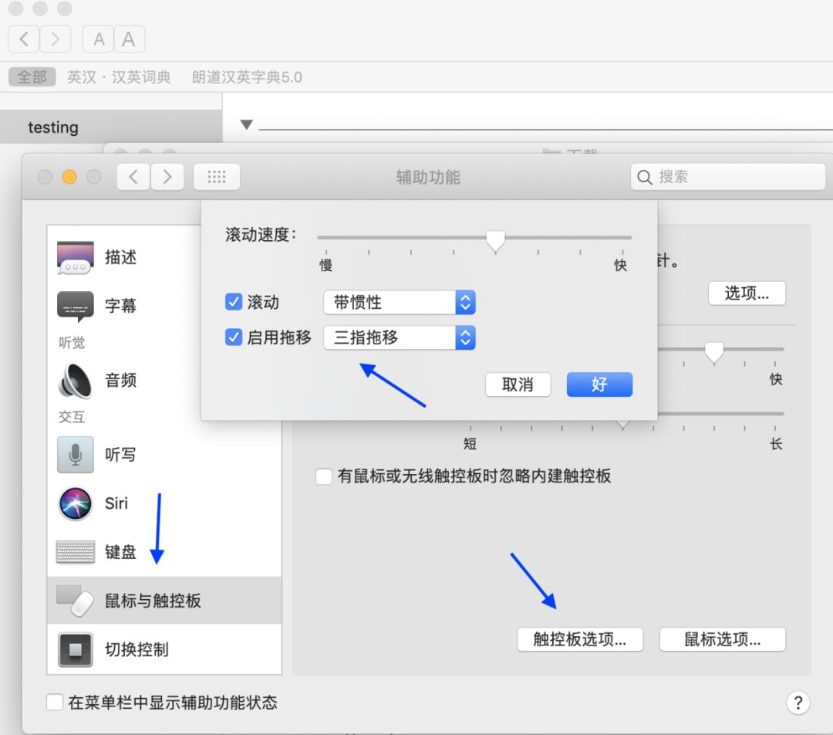Open 触控板选项 settings
This screenshot has height=735, width=833.
(x=580, y=639)
